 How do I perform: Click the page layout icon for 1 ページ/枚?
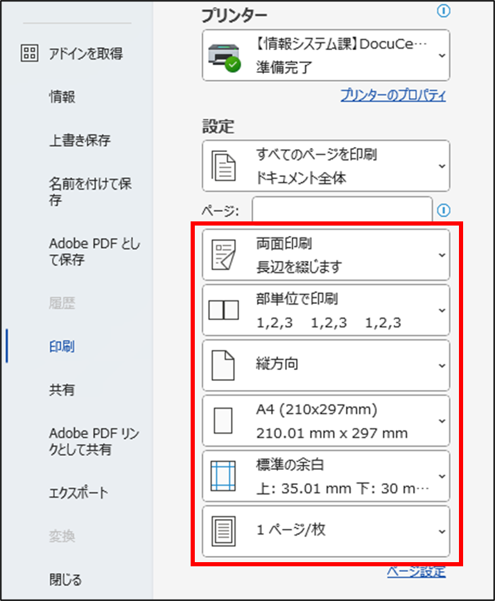(x=223, y=531)
